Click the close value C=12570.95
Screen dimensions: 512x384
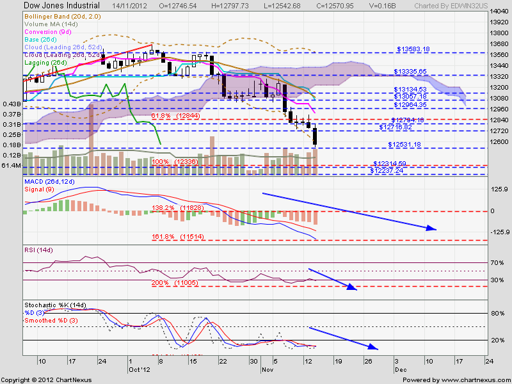(335, 6)
